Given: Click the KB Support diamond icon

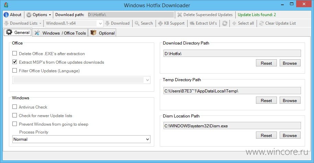Looking at the screenshot, I should (160, 23).
